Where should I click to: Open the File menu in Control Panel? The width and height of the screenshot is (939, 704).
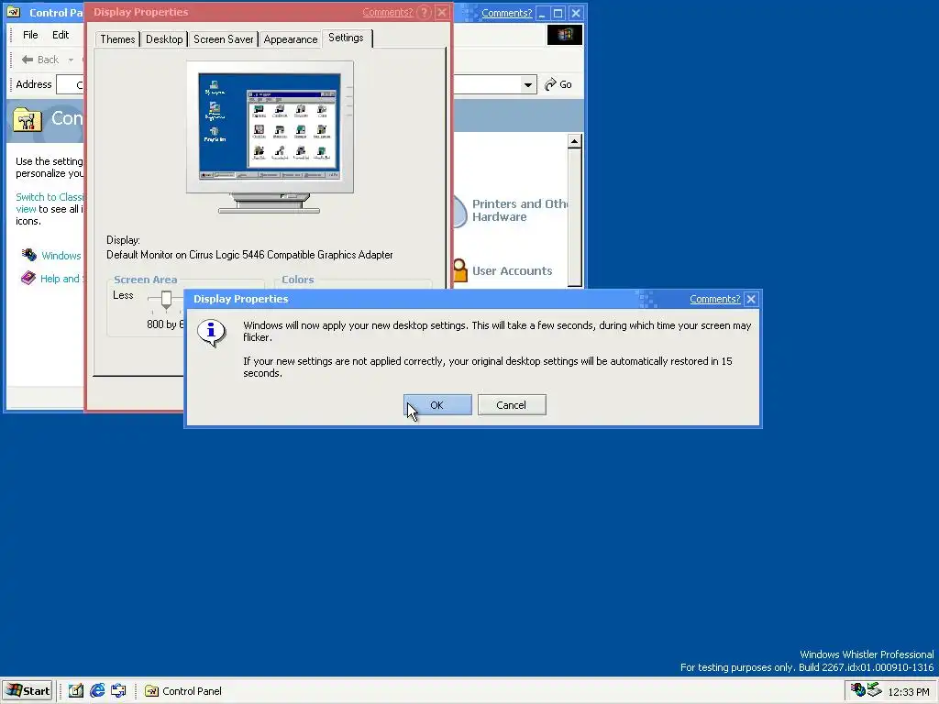coord(30,36)
